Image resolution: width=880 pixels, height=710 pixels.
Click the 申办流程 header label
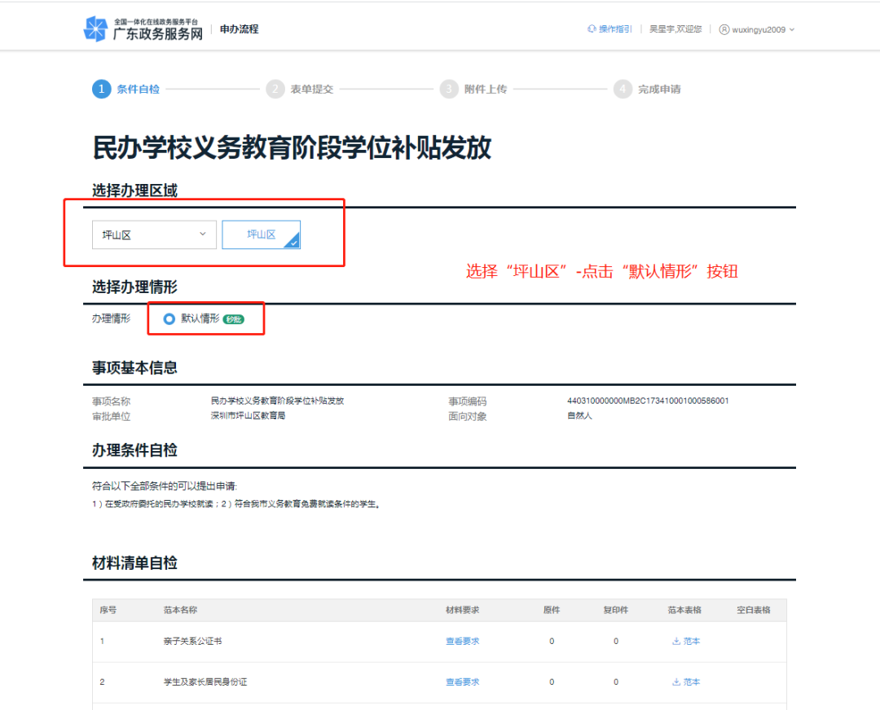click(238, 28)
